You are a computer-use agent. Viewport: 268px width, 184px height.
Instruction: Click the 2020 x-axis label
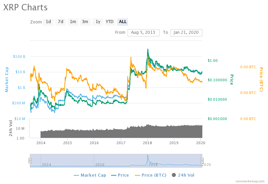[x=201, y=143]
